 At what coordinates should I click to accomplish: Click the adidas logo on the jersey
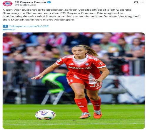point(71,64)
